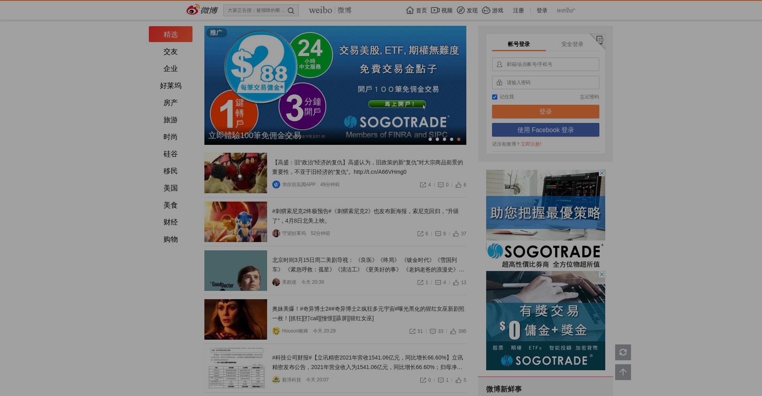Select the first carousel dot on banner
The height and width of the screenshot is (396, 762).
[x=430, y=139]
